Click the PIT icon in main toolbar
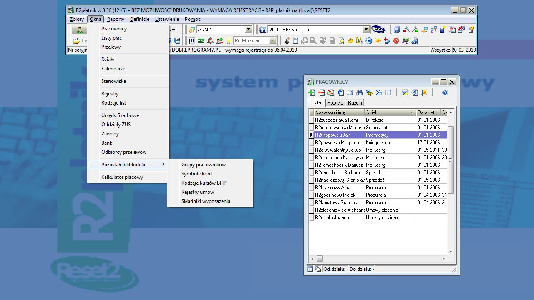The height and width of the screenshot is (300, 534). [x=192, y=41]
